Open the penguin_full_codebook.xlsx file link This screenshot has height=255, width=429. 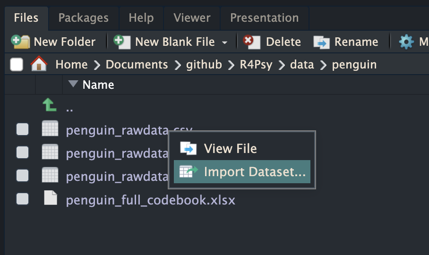click(150, 200)
